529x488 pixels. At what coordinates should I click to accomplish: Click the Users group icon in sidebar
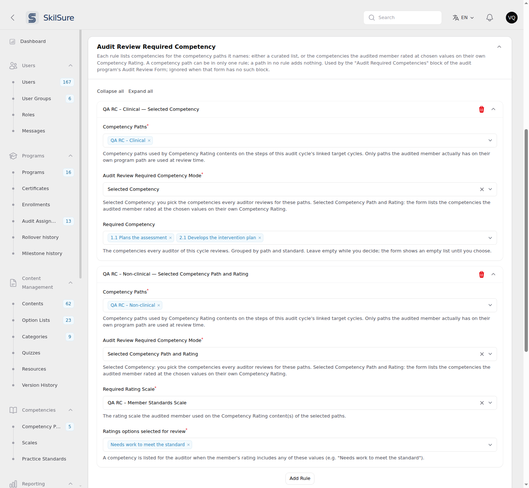(13, 66)
